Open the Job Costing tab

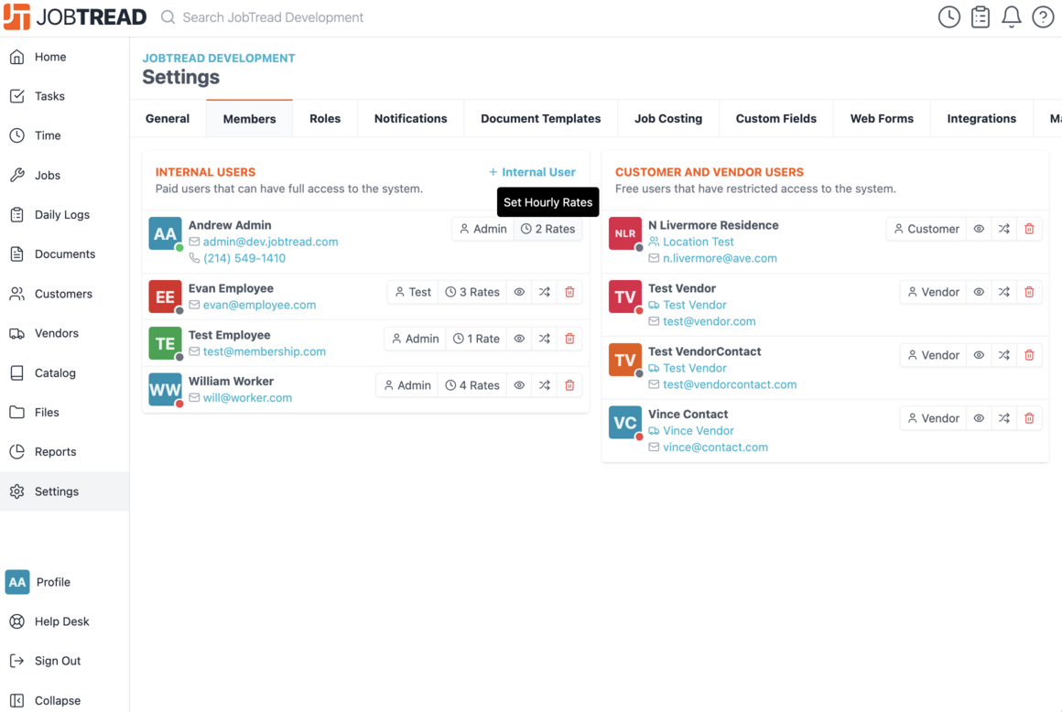tap(667, 118)
